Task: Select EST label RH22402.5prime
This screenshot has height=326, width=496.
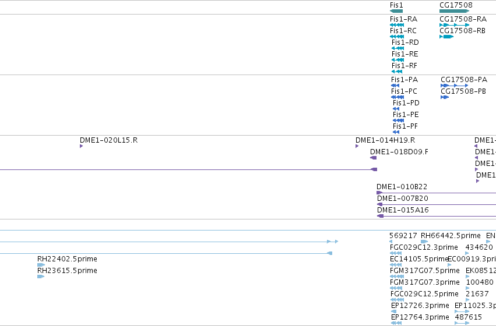Action: (67, 259)
